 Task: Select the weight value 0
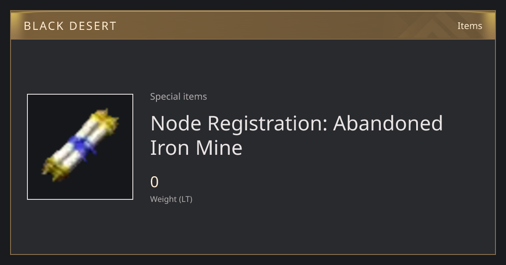154,182
